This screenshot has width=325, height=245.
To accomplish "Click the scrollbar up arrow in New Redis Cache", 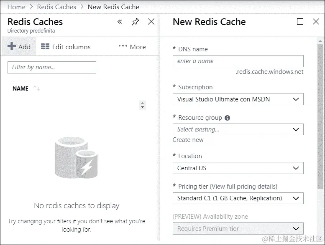I will [320, 41].
